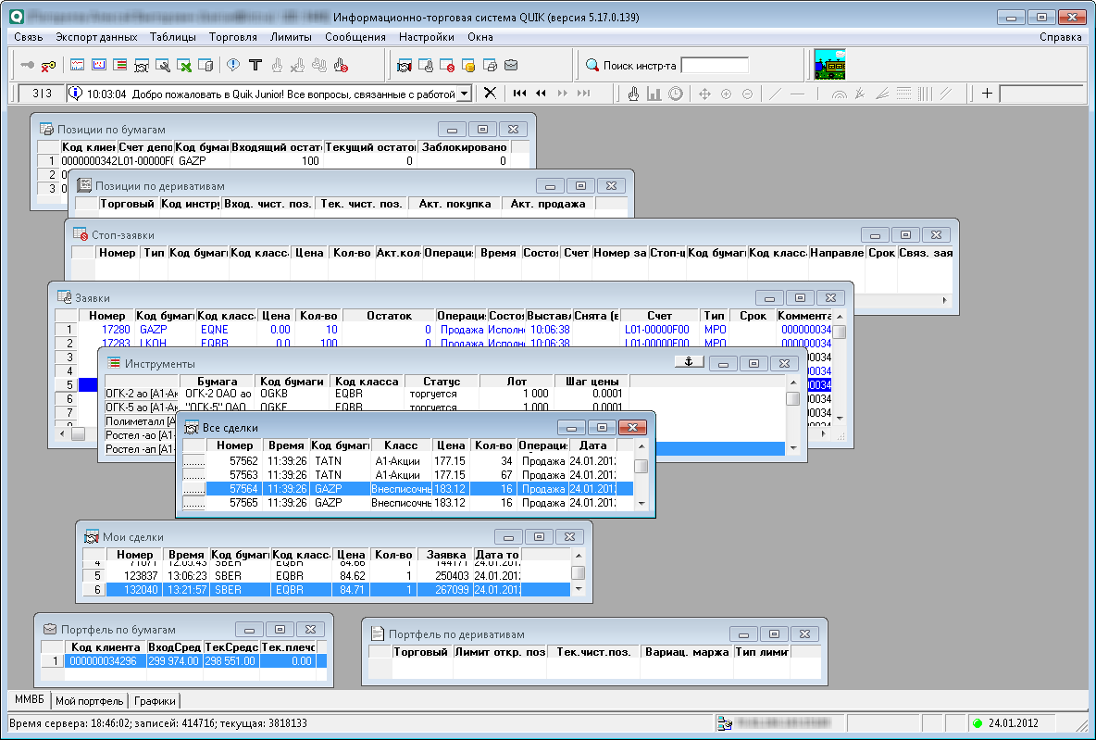Select trade row 57565 in Все сделки
This screenshot has width=1096, height=740.
407,502
